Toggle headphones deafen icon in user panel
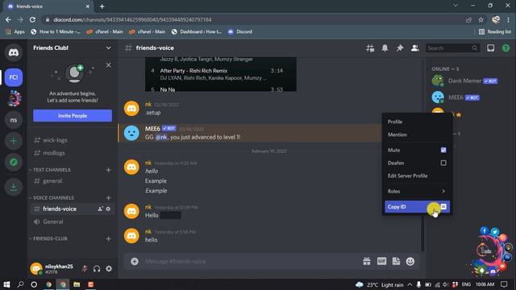Viewport: 516px width, 290px height. 97,268
